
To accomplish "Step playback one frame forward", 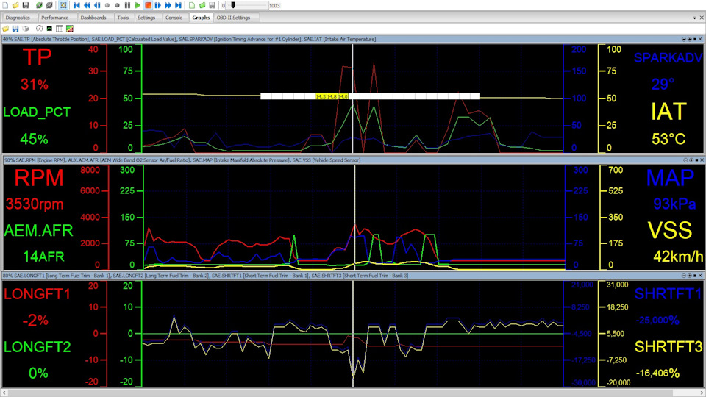I will 158,5.
